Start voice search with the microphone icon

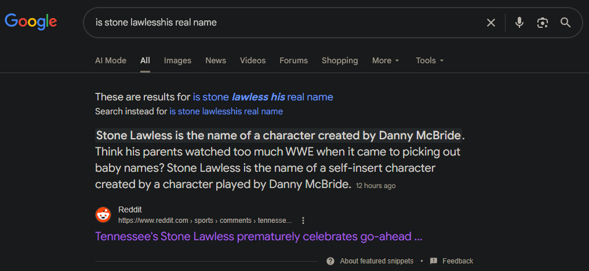[x=519, y=23]
